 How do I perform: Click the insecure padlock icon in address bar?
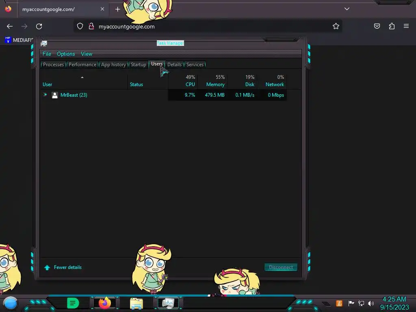pos(91,26)
